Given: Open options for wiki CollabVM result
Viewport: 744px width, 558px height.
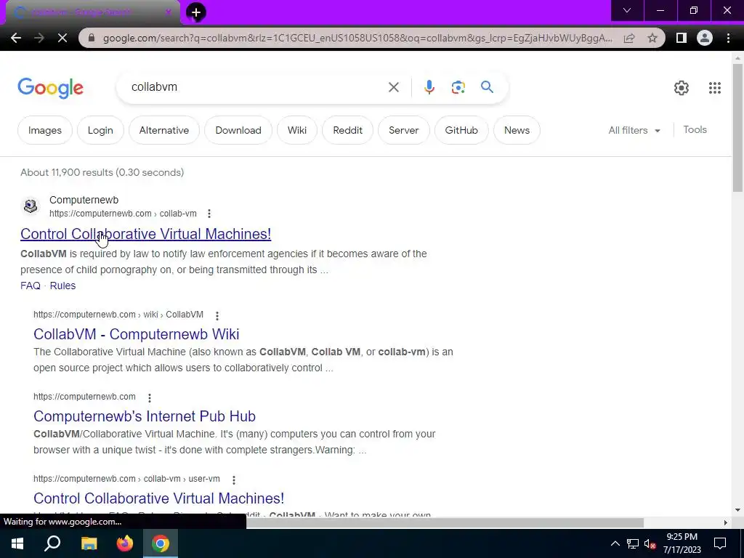Looking at the screenshot, I should click(217, 315).
